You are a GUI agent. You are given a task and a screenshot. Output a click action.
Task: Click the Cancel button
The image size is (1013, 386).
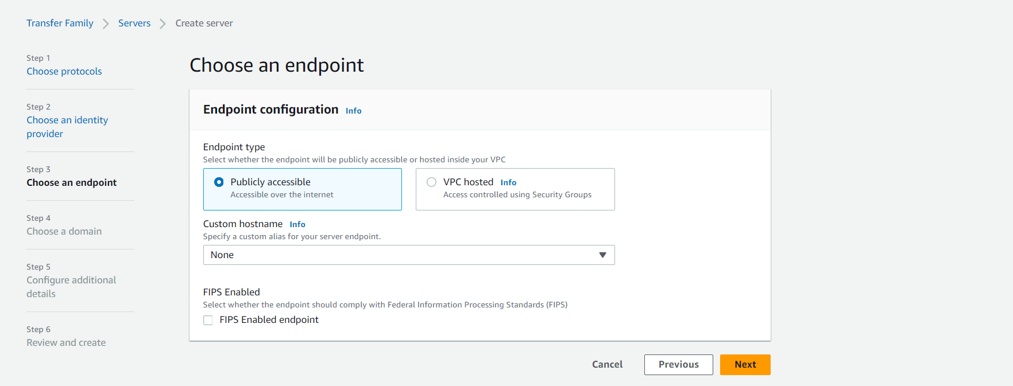tap(607, 364)
